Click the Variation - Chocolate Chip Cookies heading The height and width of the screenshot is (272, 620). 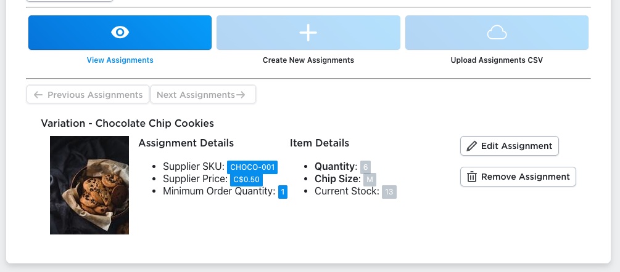(127, 124)
